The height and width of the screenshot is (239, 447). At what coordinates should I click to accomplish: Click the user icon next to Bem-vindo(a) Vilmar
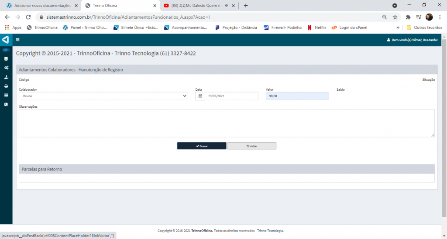point(388,40)
